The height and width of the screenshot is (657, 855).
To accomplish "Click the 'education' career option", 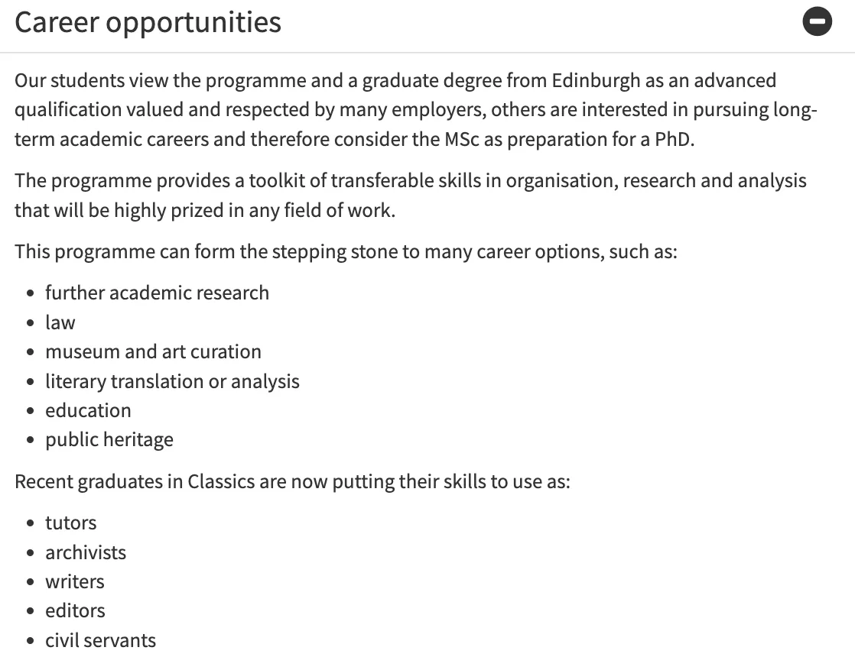I will pos(88,410).
